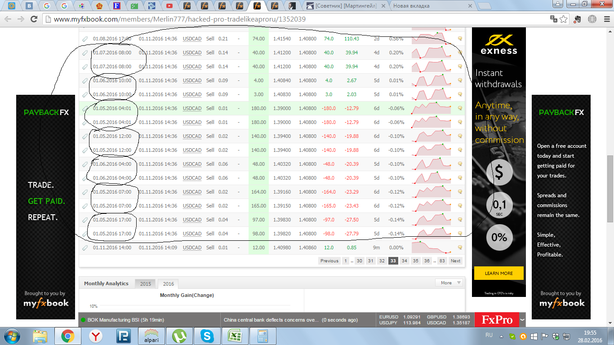Go to the Next page of trades
The image size is (614, 345).
455,261
